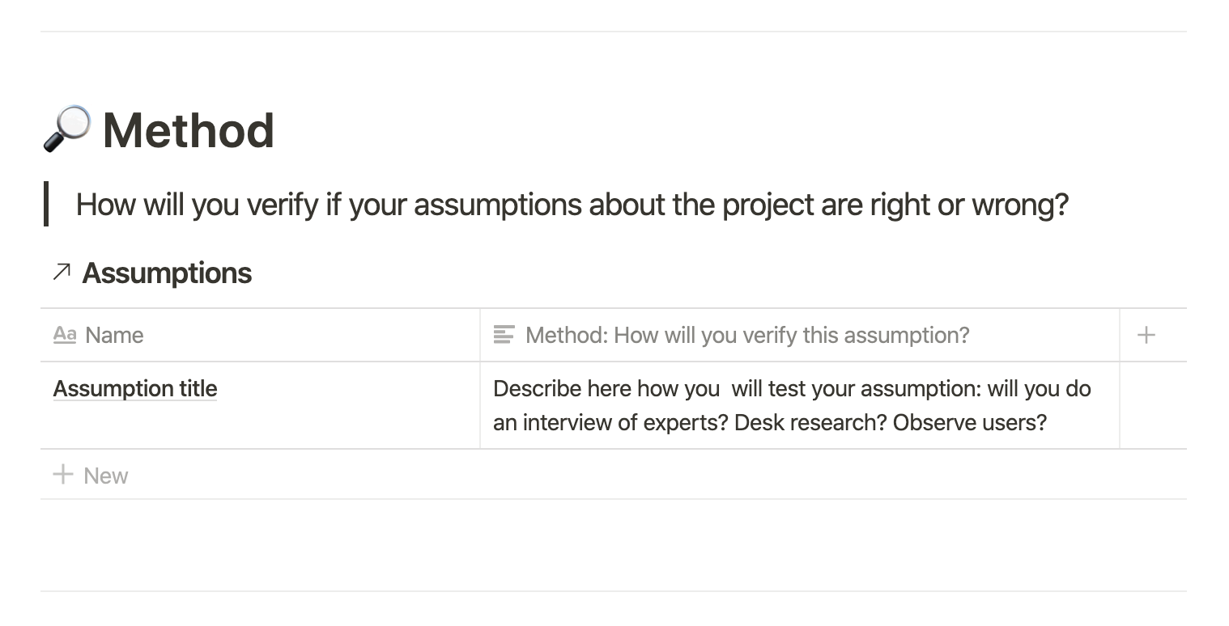Screen dimensions: 1229x626
Task: Click the magnifying glass page icon
Action: point(69,128)
